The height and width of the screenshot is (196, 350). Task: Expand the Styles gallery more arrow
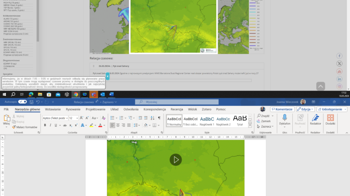[x=250, y=125]
